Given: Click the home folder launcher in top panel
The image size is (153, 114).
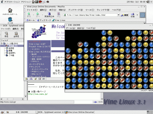Looking at the screenshot, I should click(33, 2).
